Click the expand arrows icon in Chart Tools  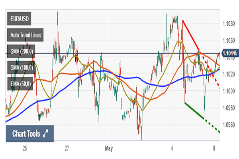tap(45, 134)
